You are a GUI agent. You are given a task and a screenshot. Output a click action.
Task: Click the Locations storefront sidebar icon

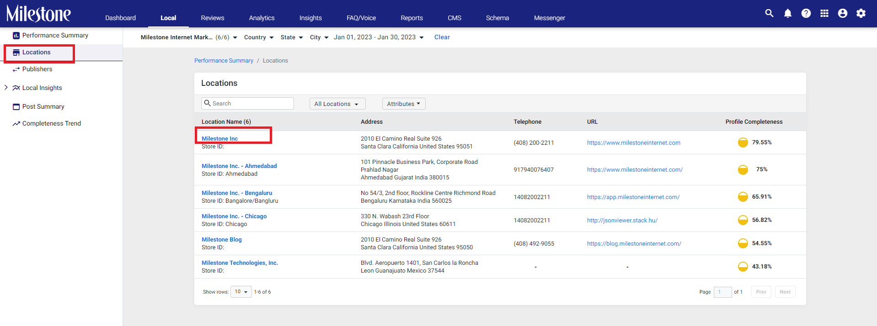[16, 53]
